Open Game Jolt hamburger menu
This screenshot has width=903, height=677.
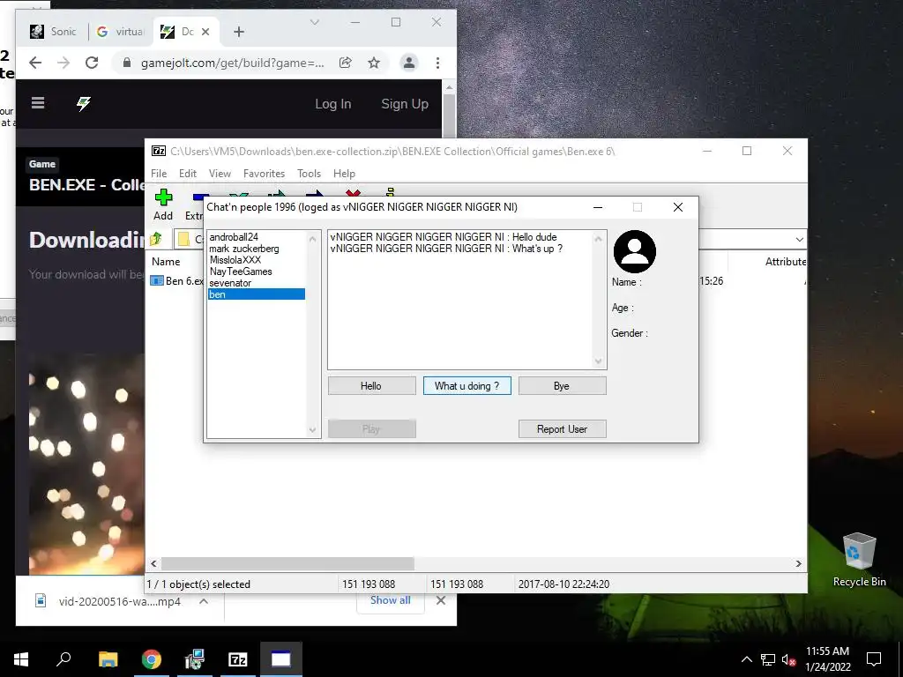click(38, 103)
